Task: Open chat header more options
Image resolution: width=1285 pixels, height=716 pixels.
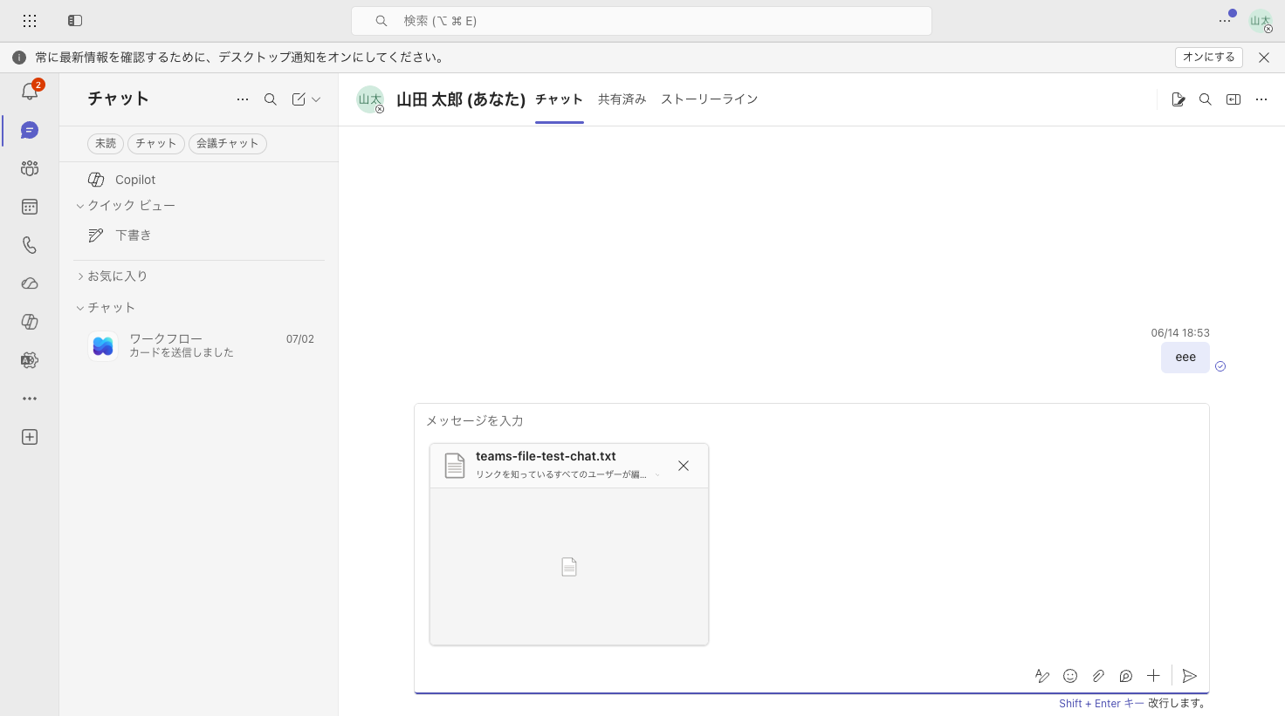Action: coord(1261,99)
